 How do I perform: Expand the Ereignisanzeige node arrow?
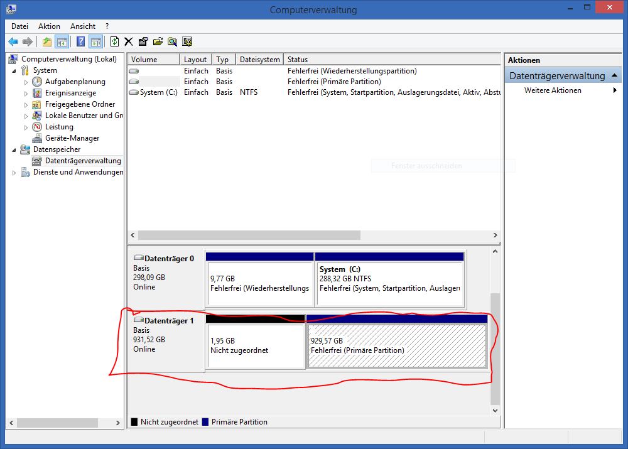click(x=26, y=94)
